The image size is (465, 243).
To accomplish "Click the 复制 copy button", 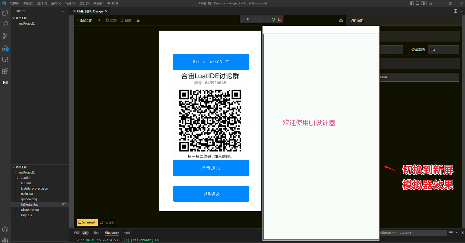I will pyautogui.click(x=111, y=20).
